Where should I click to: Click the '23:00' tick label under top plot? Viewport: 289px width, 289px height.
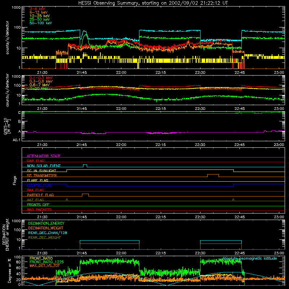pos(279,73)
